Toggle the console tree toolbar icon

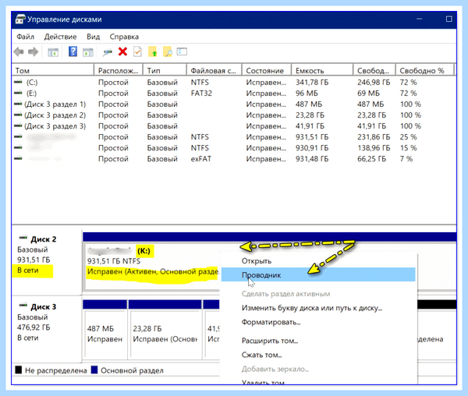click(53, 52)
